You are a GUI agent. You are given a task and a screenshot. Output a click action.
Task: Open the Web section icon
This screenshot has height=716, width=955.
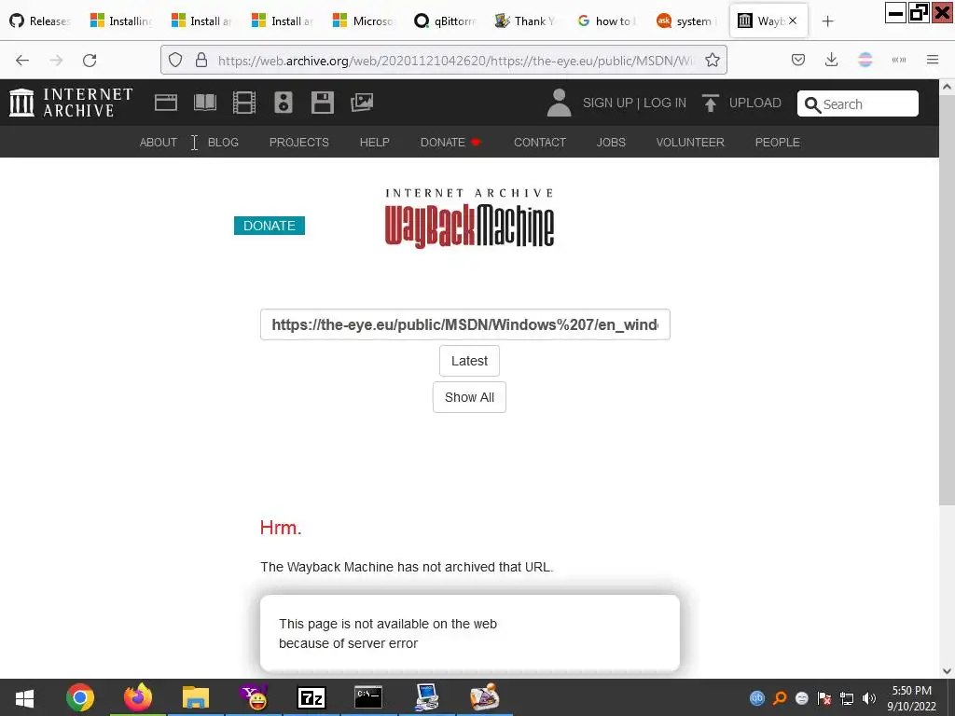(x=166, y=103)
